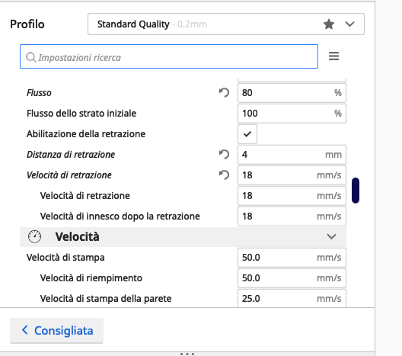Viewport: 402px width, 356px height.
Task: Reset the Flusso value with revert arrow
Action: [x=224, y=93]
